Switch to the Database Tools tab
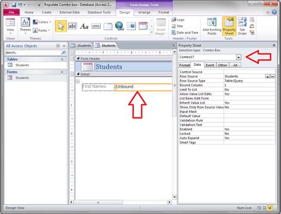The width and height of the screenshot is (281, 214). click(99, 12)
